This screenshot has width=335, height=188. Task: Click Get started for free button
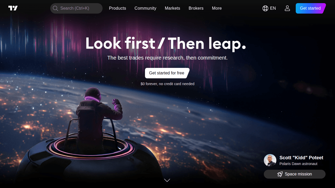point(167,73)
